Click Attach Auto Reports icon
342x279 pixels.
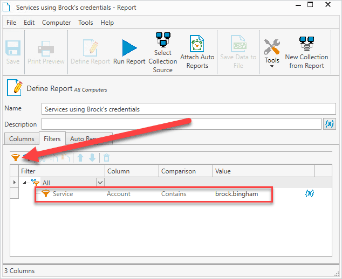(x=197, y=44)
